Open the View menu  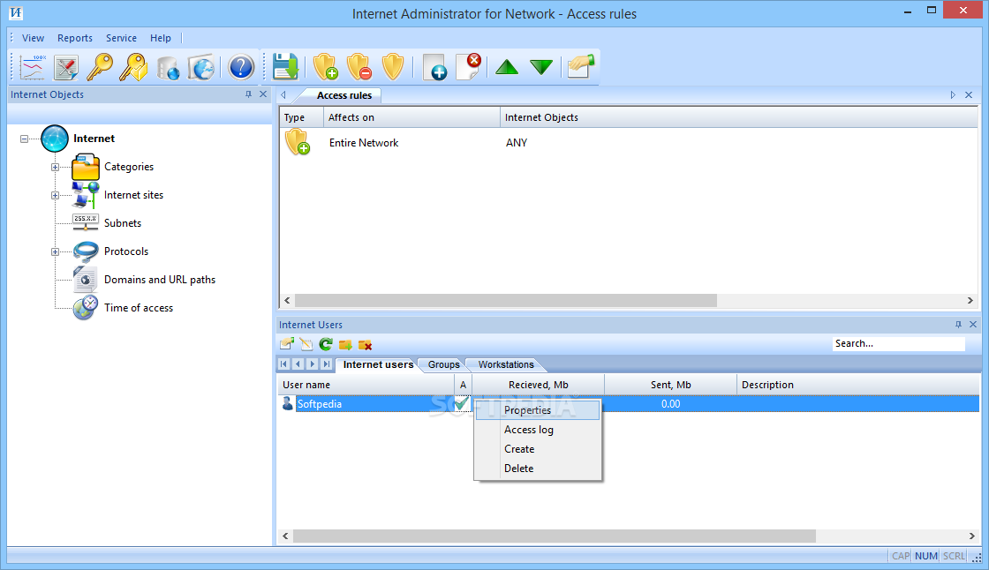tap(33, 38)
